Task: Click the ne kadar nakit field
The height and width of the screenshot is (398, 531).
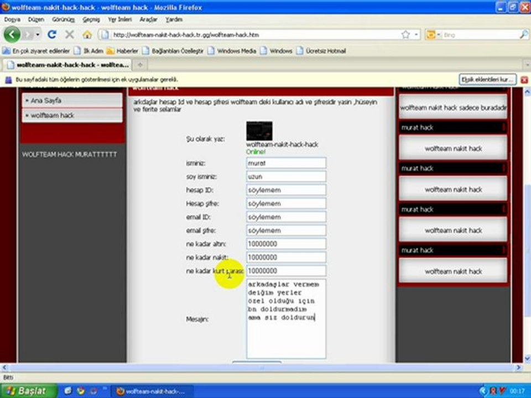Action: point(286,258)
